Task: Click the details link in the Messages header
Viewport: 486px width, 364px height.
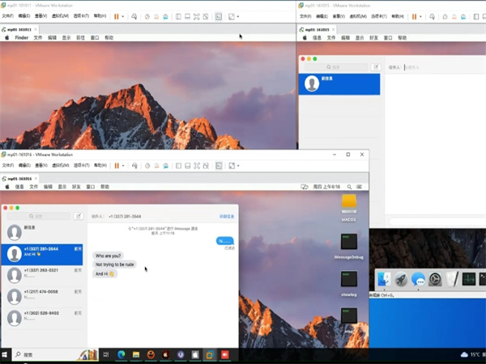Action: click(227, 216)
